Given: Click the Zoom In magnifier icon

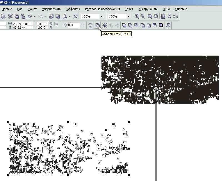Looking at the screenshot, I should point(137,17).
